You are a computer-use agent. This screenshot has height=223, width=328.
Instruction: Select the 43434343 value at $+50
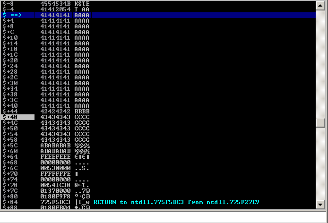[x=55, y=128]
